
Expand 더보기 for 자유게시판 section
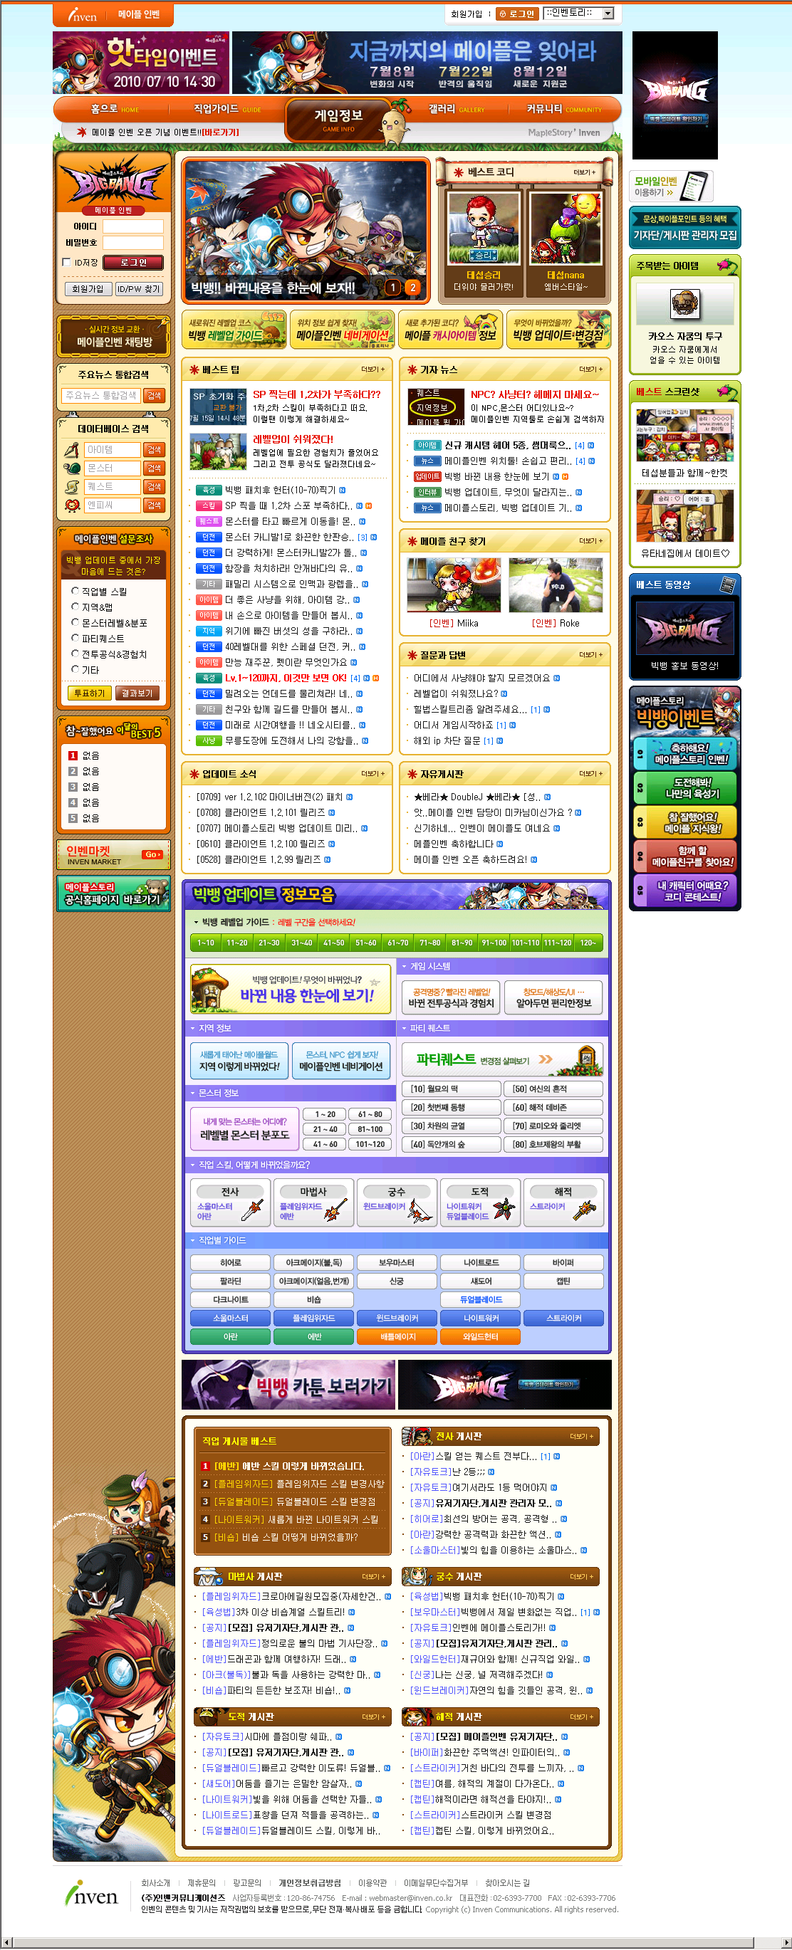click(x=591, y=774)
